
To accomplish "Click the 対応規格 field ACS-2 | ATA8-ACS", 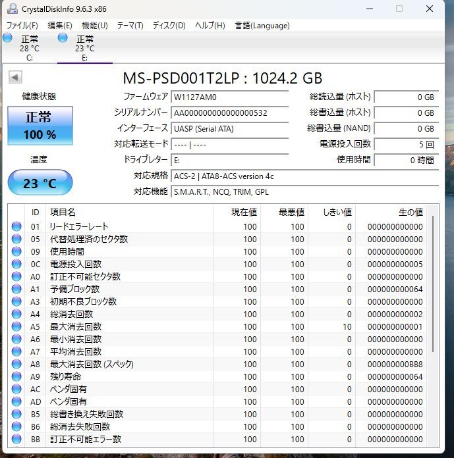I will 305,176.
